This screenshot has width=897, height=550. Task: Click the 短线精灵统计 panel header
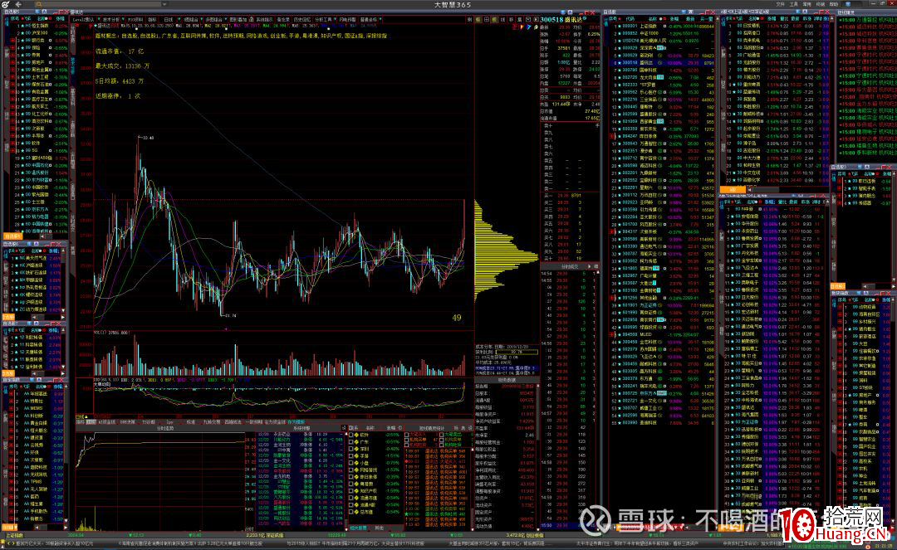click(432, 428)
